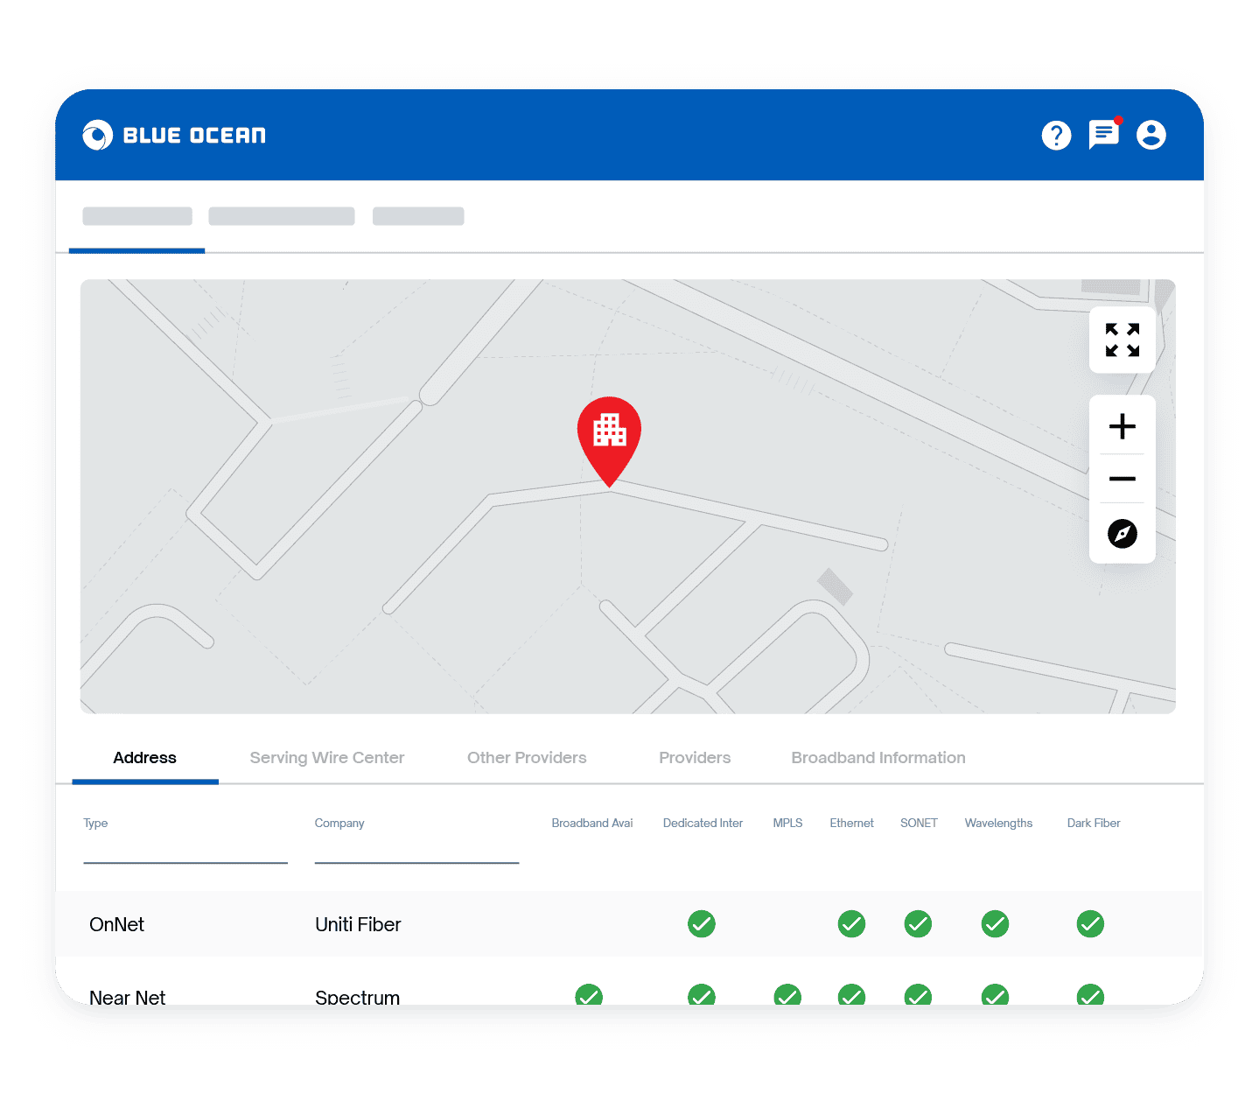Image resolution: width=1259 pixels, height=1094 pixels.
Task: Select the third placeholder top tab
Action: tap(418, 216)
